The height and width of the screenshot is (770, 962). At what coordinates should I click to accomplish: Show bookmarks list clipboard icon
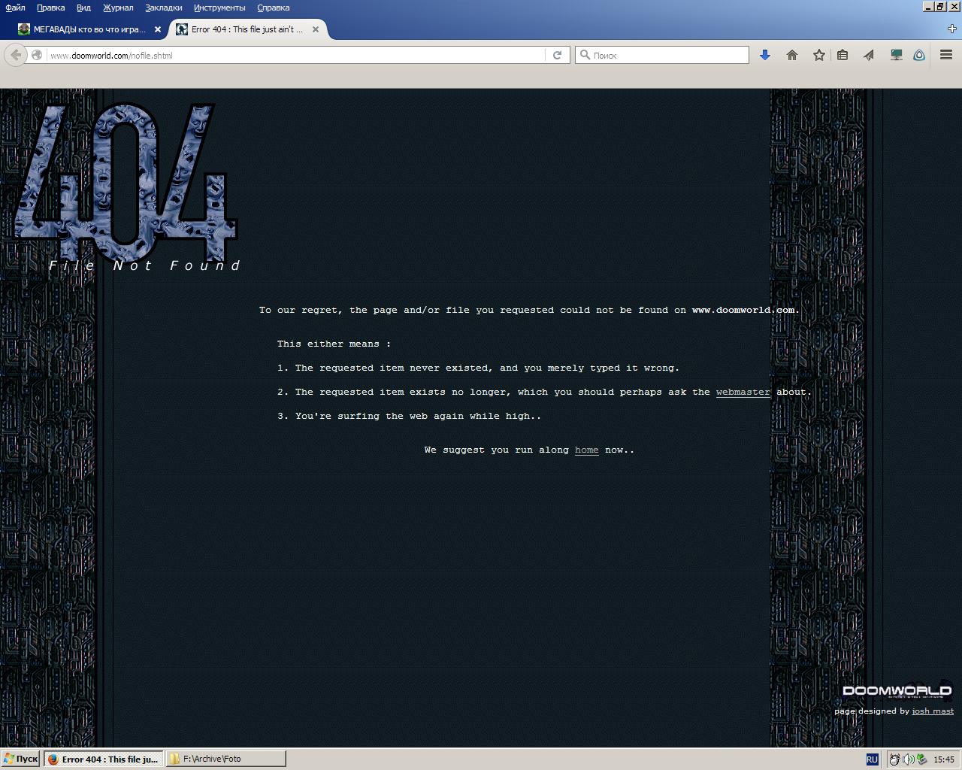(x=843, y=55)
